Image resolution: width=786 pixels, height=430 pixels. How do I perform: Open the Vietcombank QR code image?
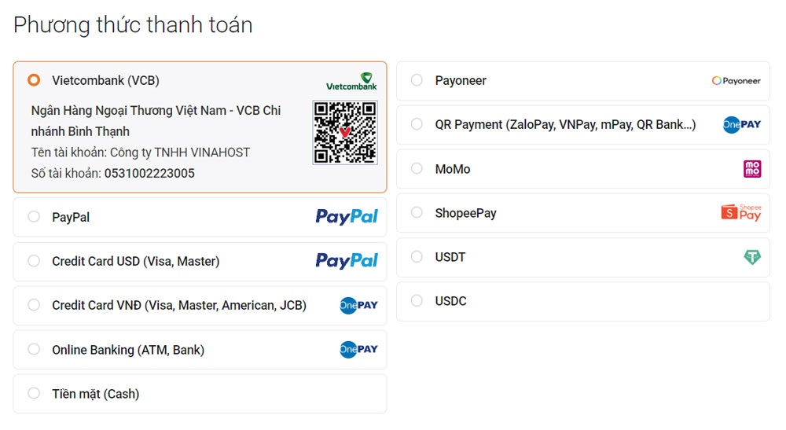[345, 132]
